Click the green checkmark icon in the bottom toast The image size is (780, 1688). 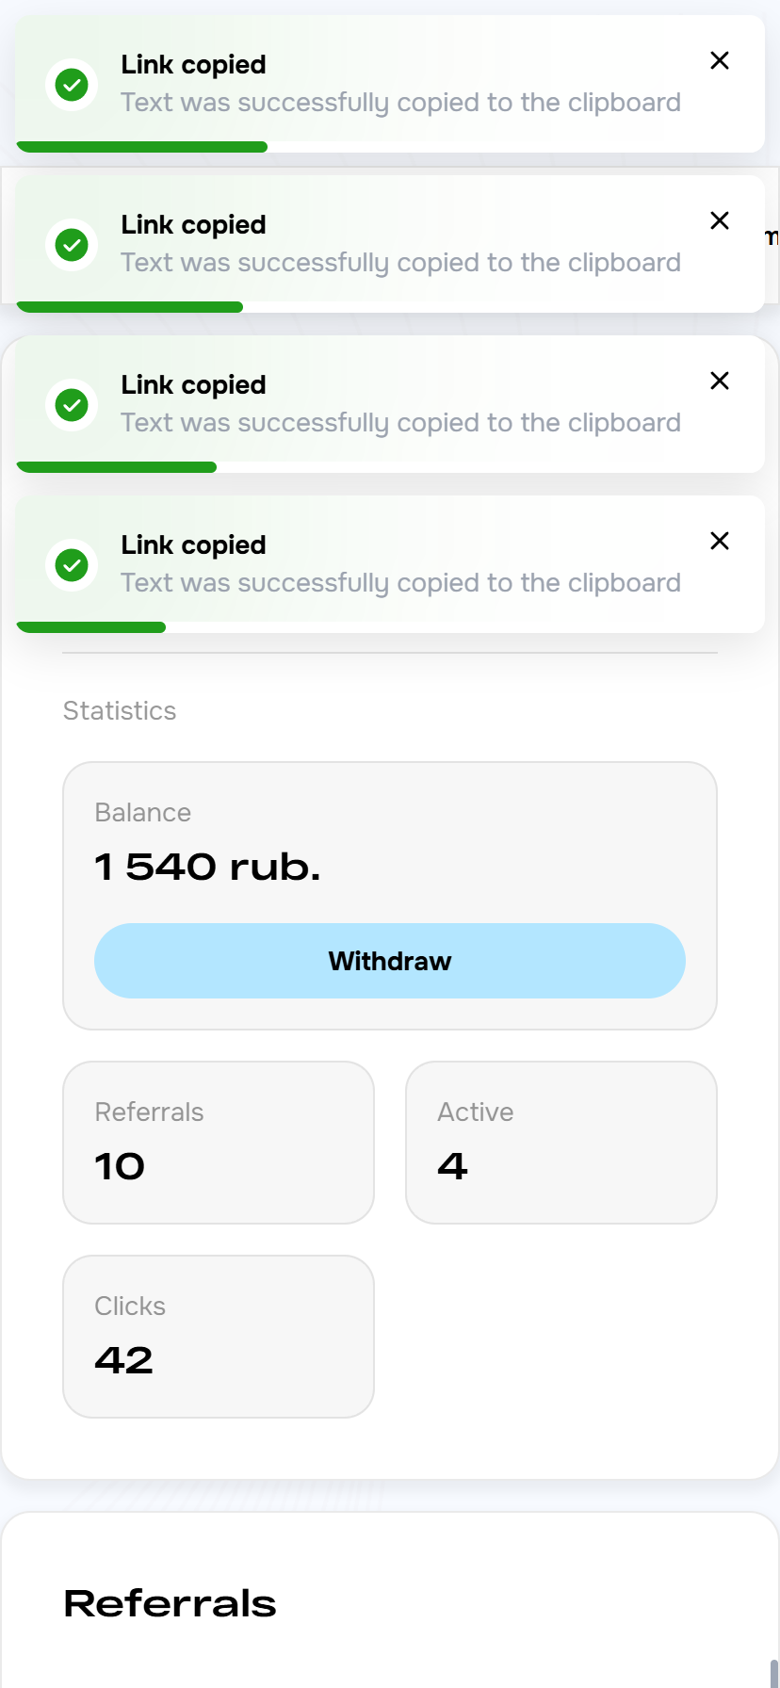point(71,564)
